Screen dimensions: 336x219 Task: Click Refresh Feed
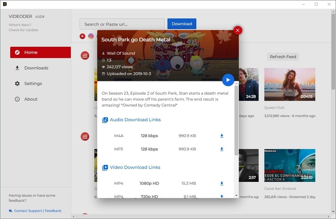click(x=283, y=57)
